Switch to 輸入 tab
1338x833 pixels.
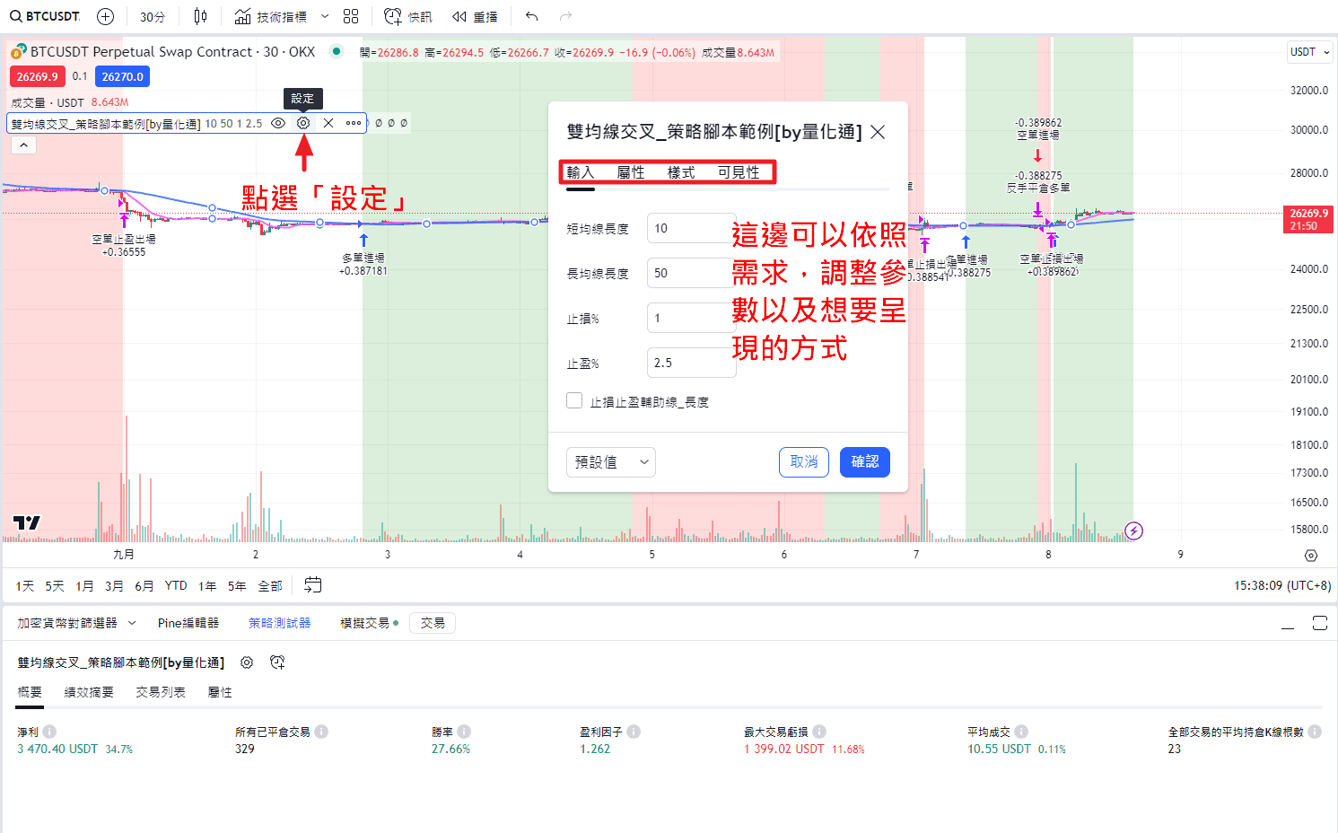click(x=581, y=172)
